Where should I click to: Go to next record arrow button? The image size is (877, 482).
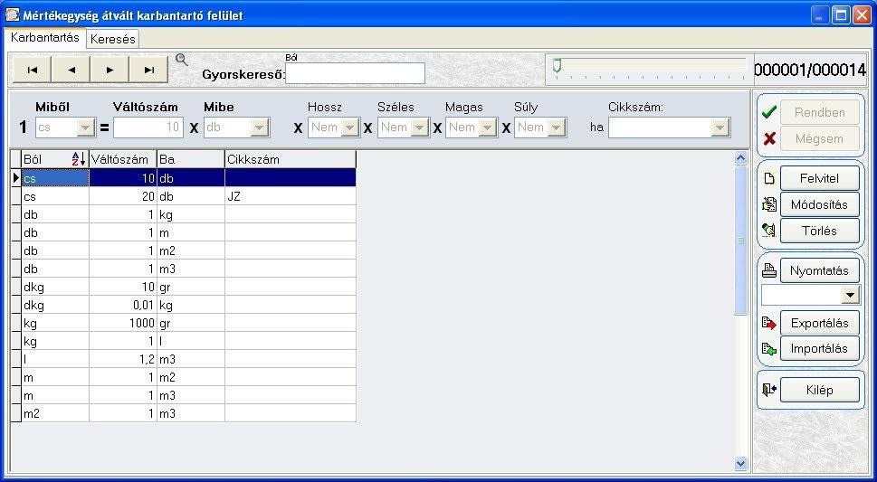(110, 70)
